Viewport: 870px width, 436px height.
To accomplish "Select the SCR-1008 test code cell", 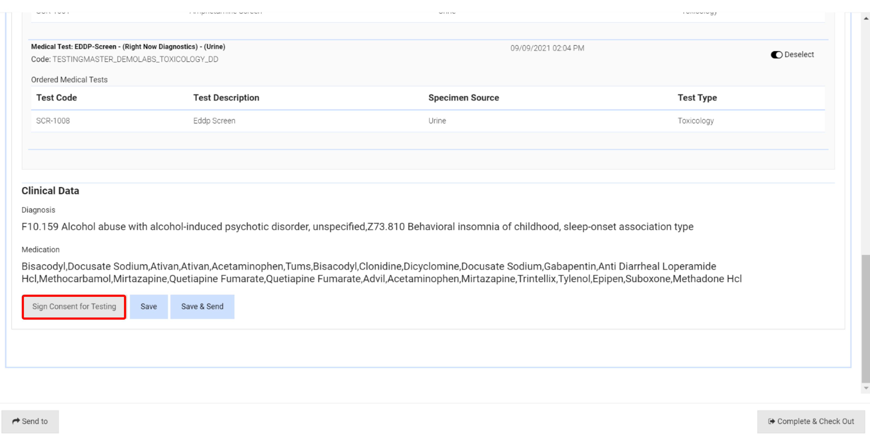I will pyautogui.click(x=53, y=121).
